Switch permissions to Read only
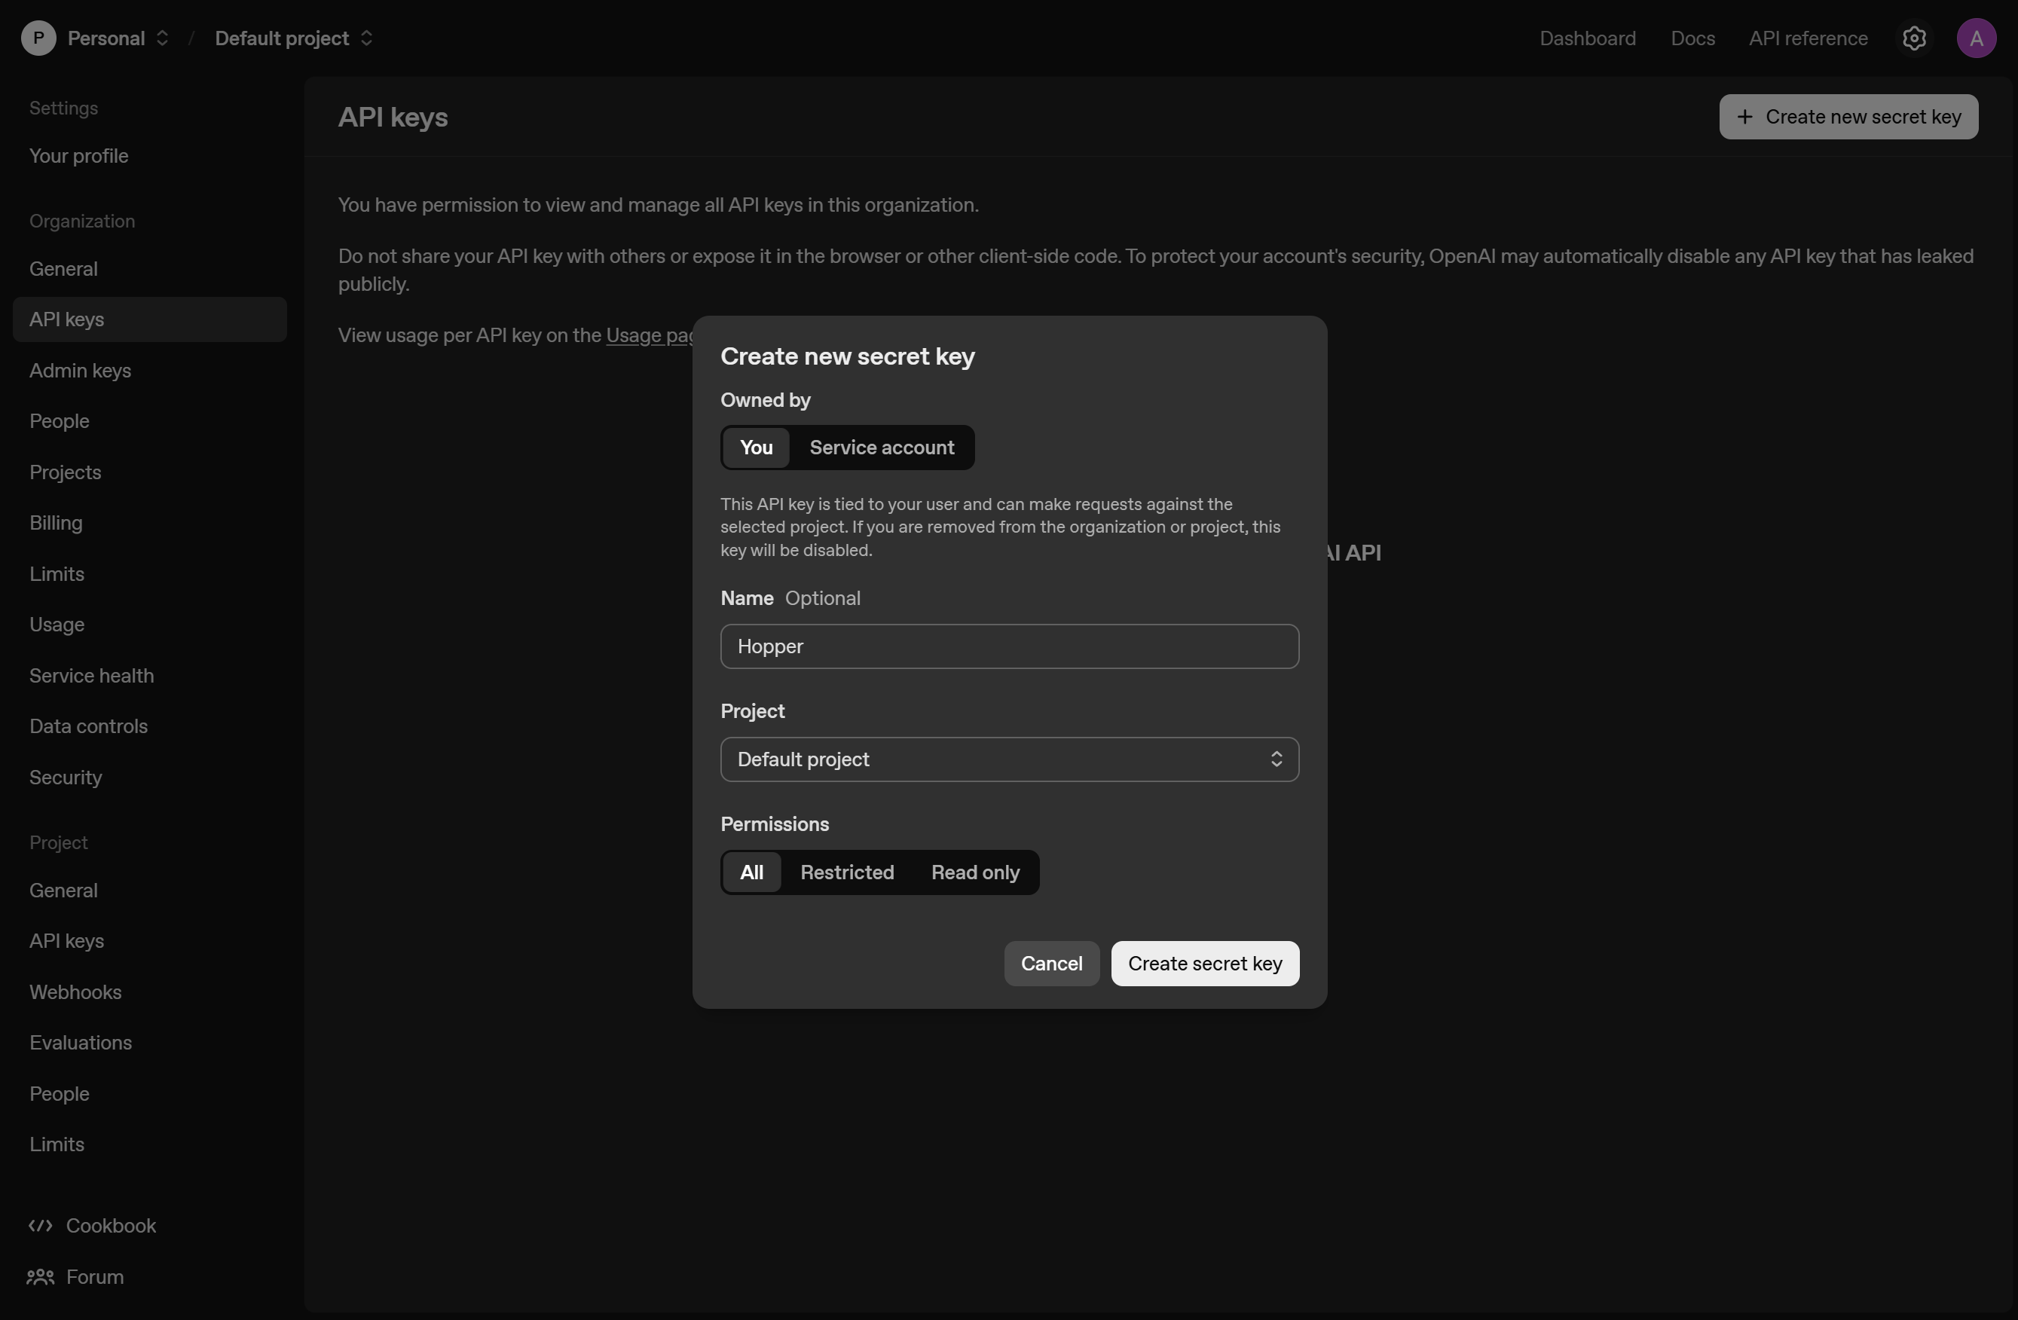This screenshot has width=2018, height=1320. point(974,872)
